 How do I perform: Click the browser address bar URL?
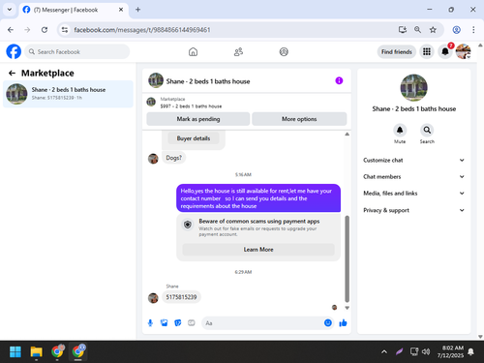tap(142, 30)
